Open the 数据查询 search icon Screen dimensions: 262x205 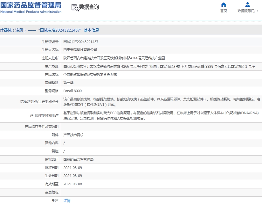(x=75, y=8)
